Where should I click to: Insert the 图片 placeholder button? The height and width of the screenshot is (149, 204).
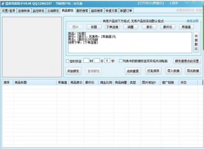tap(75, 27)
